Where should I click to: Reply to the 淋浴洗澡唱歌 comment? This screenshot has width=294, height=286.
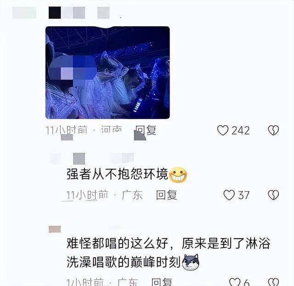point(162,282)
